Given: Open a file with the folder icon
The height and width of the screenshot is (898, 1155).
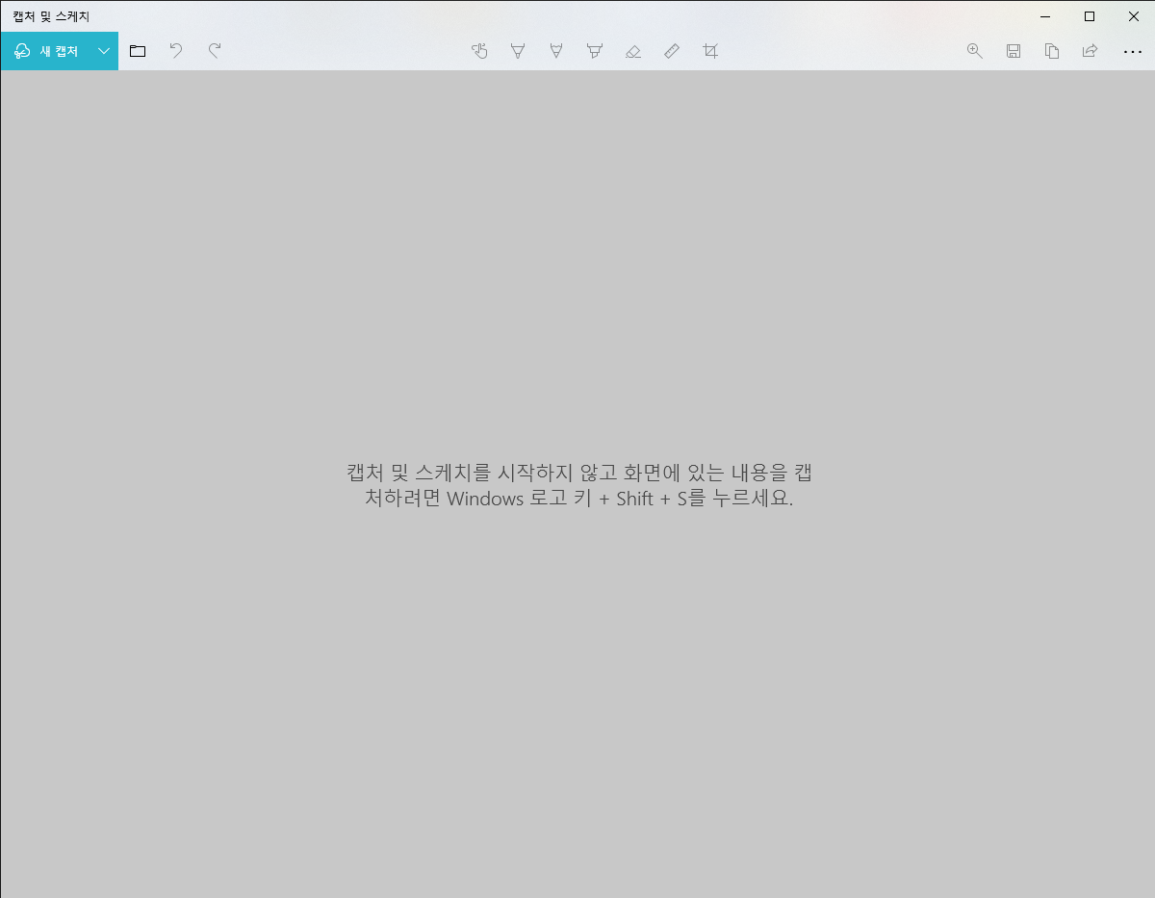Looking at the screenshot, I should [138, 51].
